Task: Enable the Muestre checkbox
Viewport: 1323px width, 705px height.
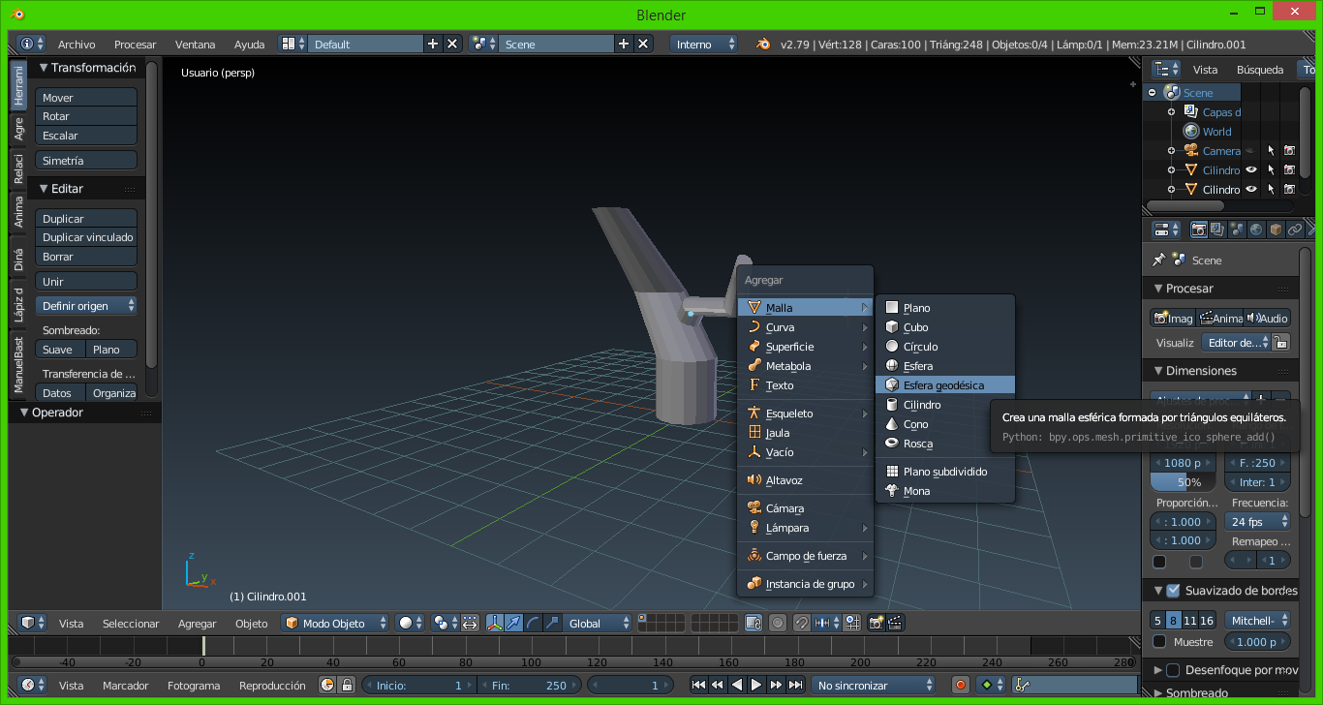Action: tap(1159, 642)
